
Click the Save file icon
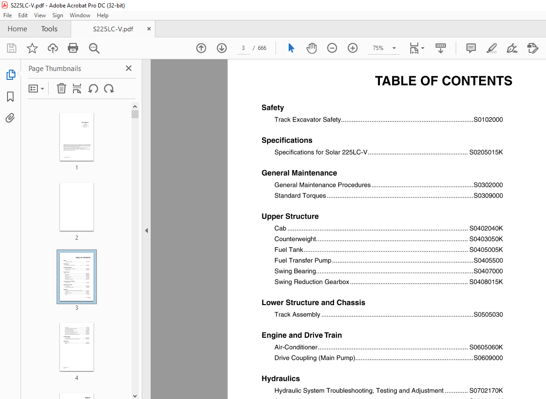tap(12, 48)
